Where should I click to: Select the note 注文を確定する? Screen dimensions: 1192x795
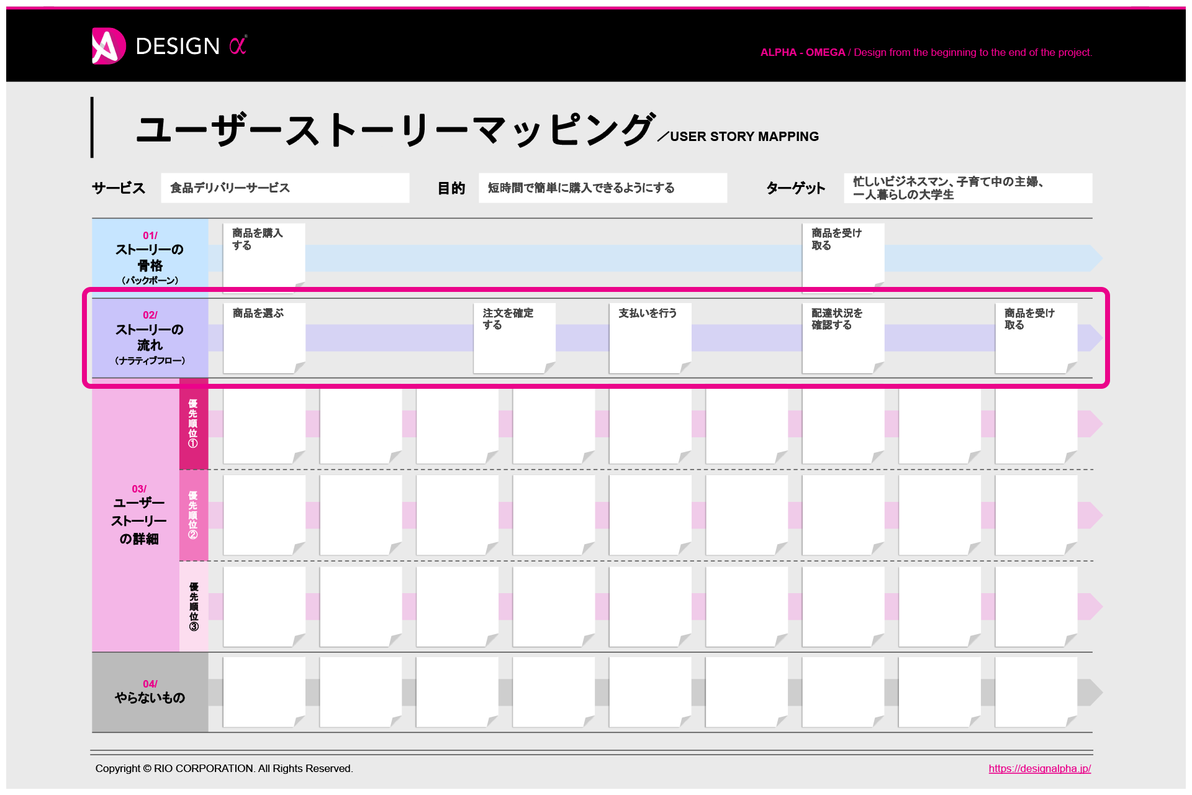(x=514, y=338)
